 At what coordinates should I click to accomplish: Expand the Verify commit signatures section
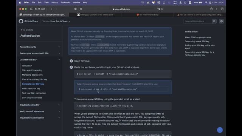40,111
